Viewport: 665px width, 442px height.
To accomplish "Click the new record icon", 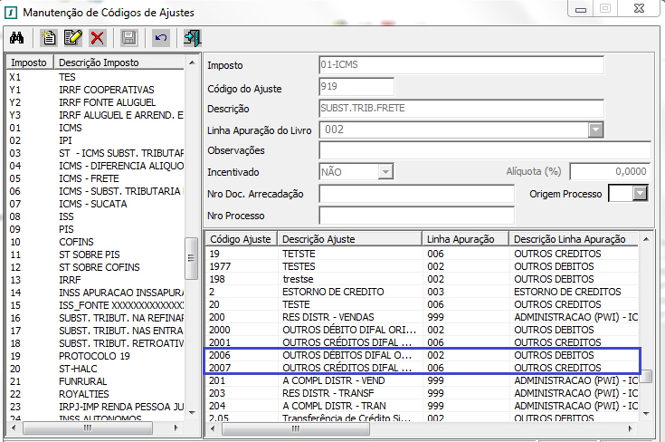I will 50,38.
